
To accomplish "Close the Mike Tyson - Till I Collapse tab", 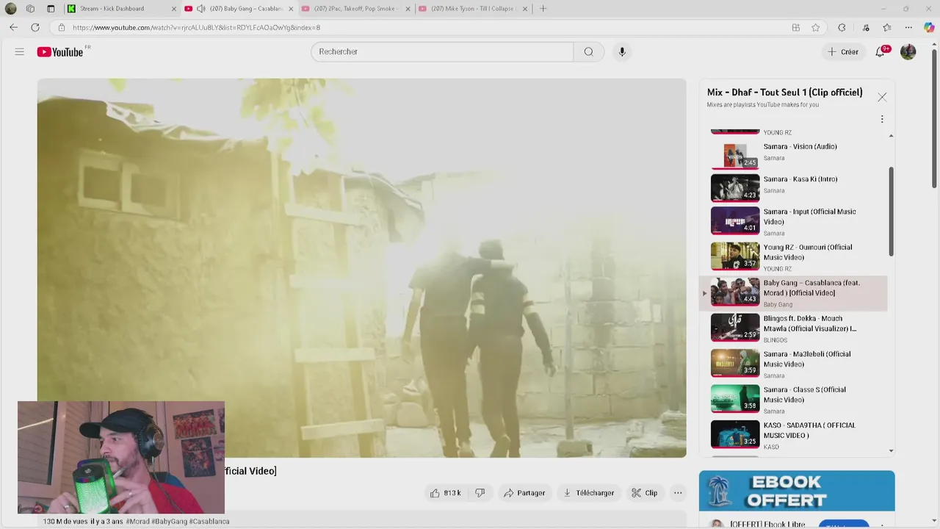I will coord(524,9).
